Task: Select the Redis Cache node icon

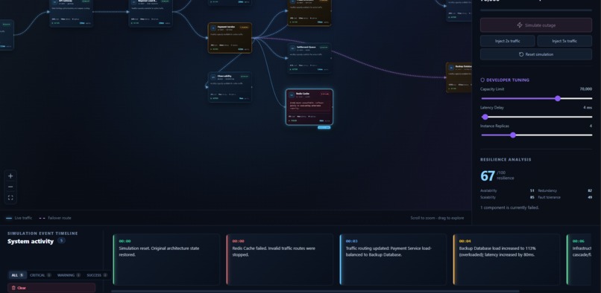Action: click(x=292, y=95)
